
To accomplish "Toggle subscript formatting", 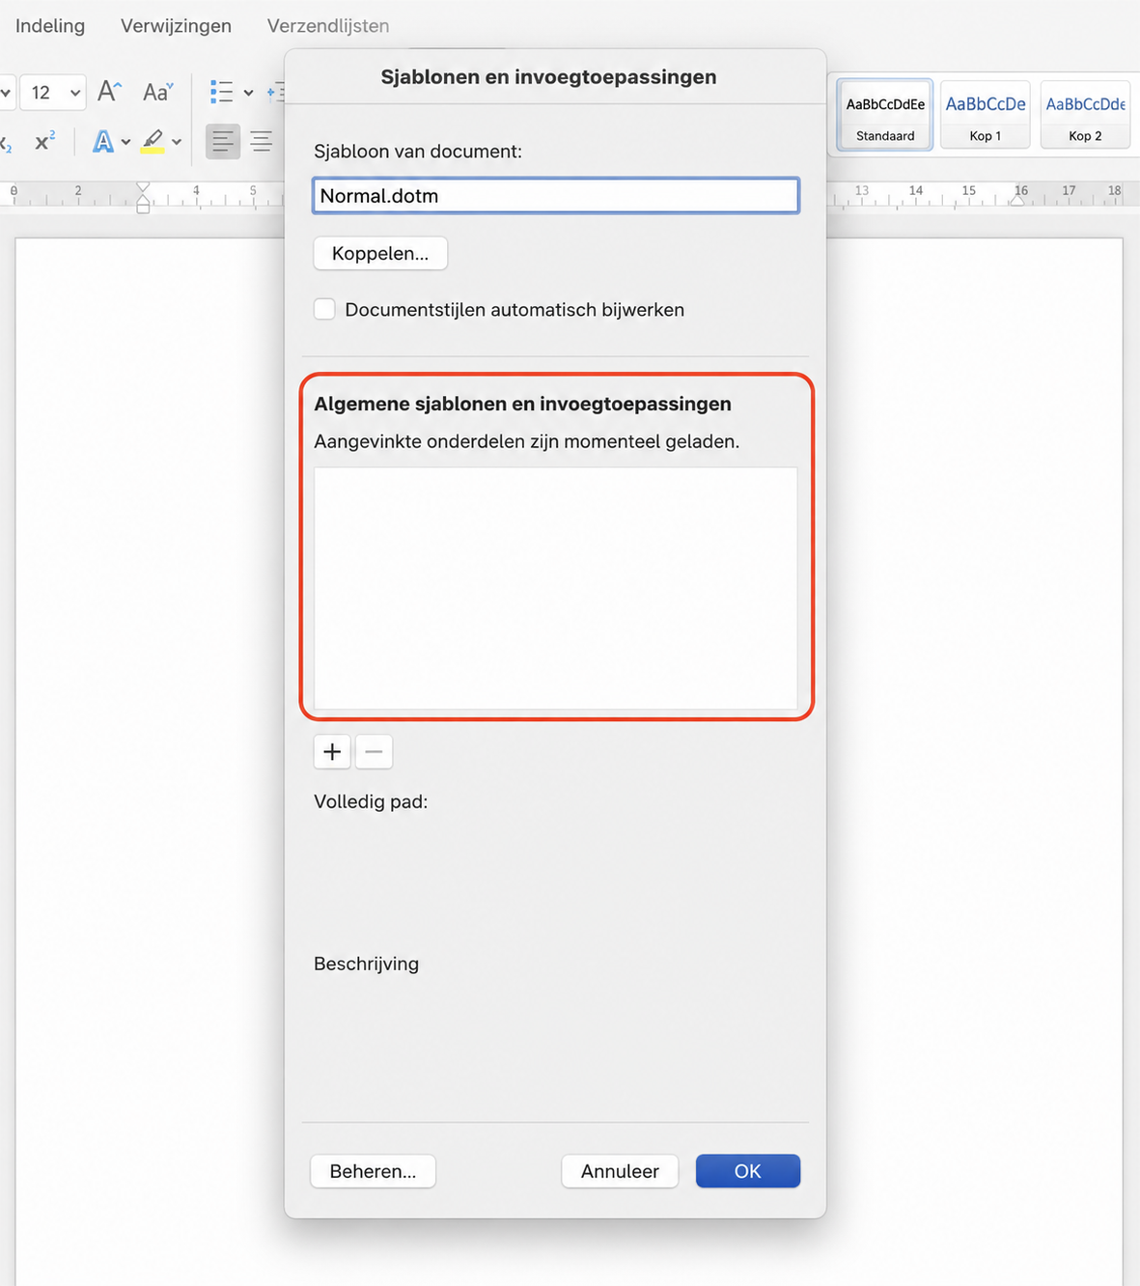I will (x=6, y=144).
